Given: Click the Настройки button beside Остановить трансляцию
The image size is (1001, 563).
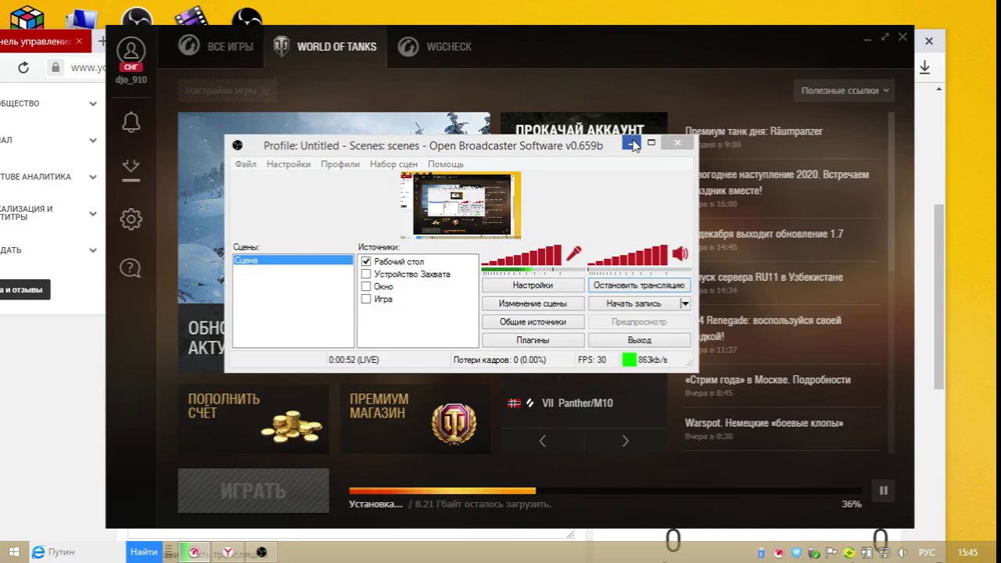Looking at the screenshot, I should click(x=533, y=285).
